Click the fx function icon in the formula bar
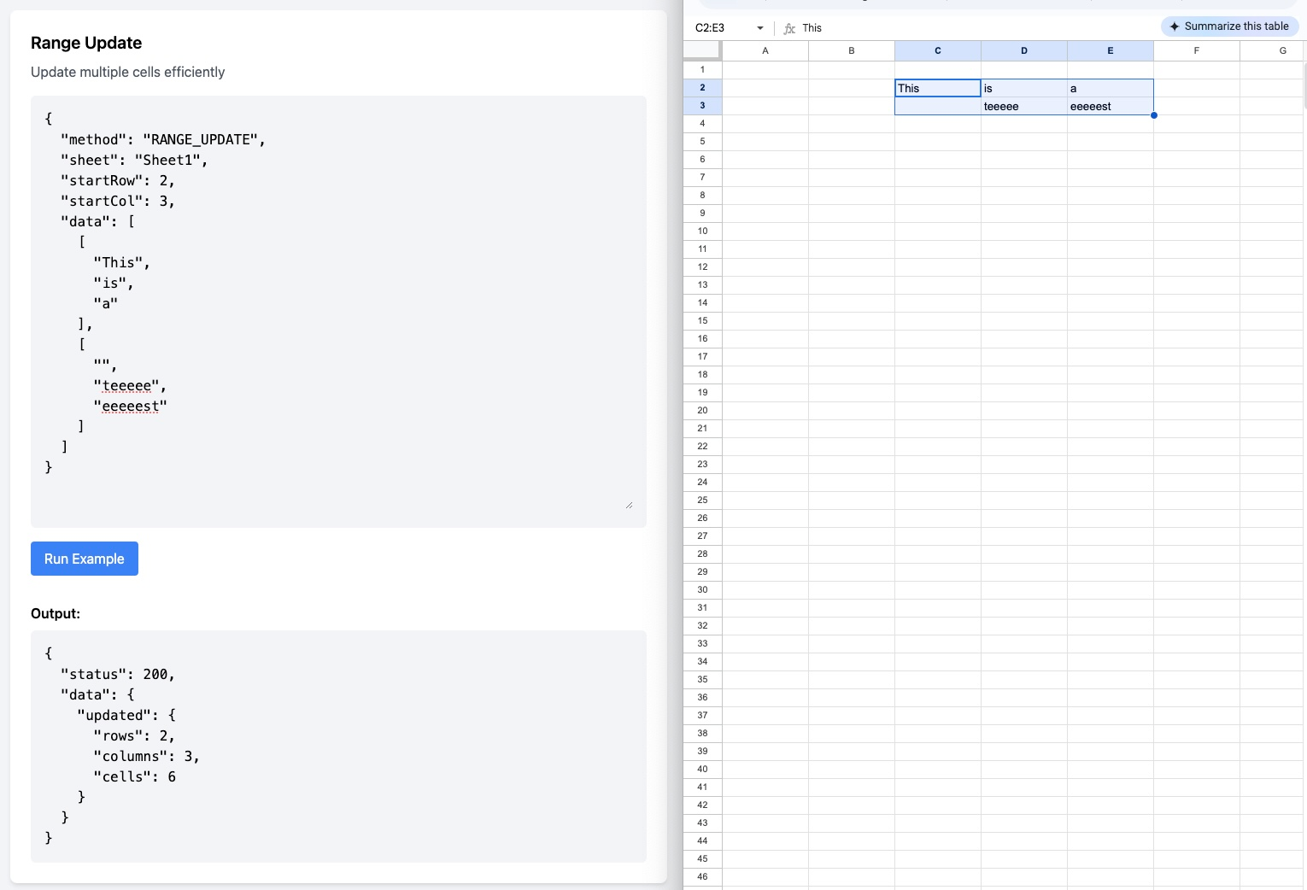 789,28
